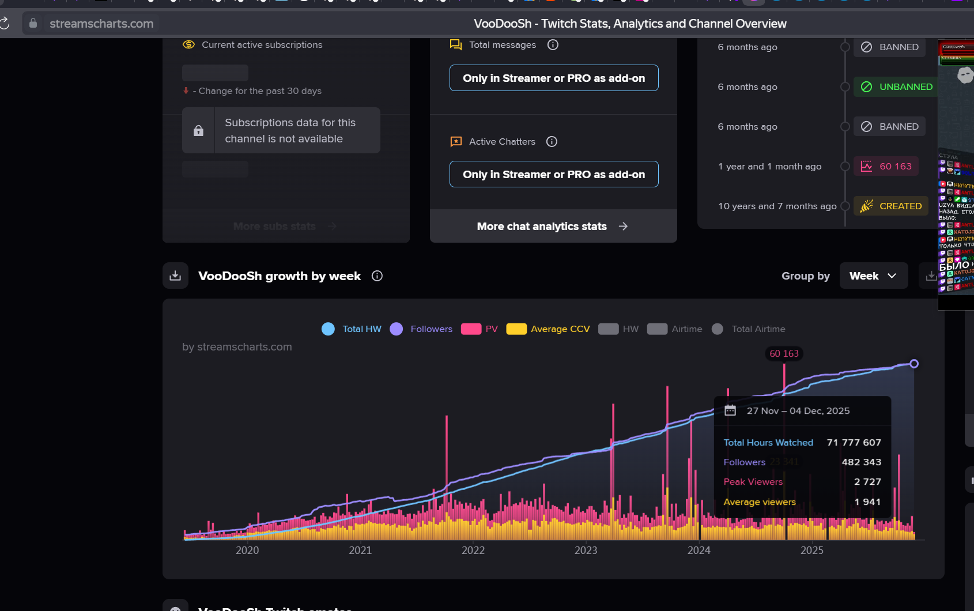The width and height of the screenshot is (974, 611).
Task: Click the arrow after More chat analytics stats
Action: coord(623,227)
